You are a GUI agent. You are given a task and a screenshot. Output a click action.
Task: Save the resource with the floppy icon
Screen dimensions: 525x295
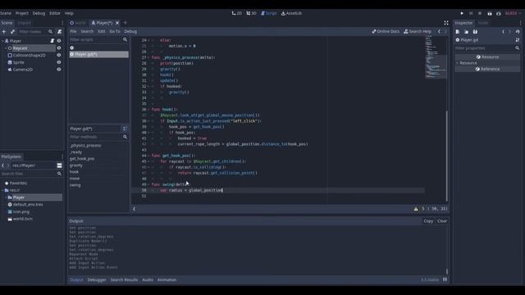coord(475,31)
